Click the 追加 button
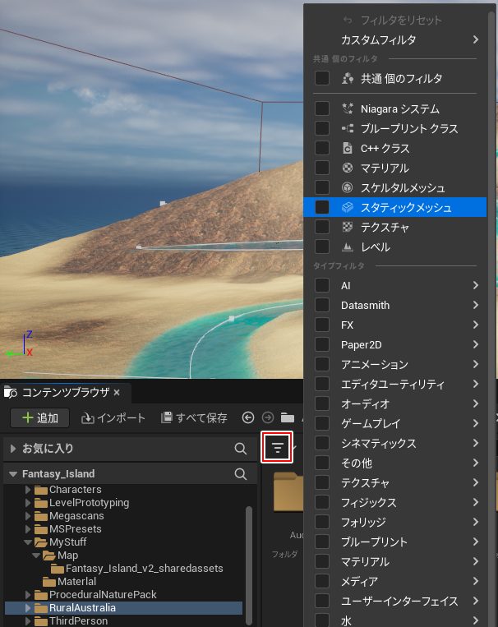498x627 pixels. tap(40, 417)
